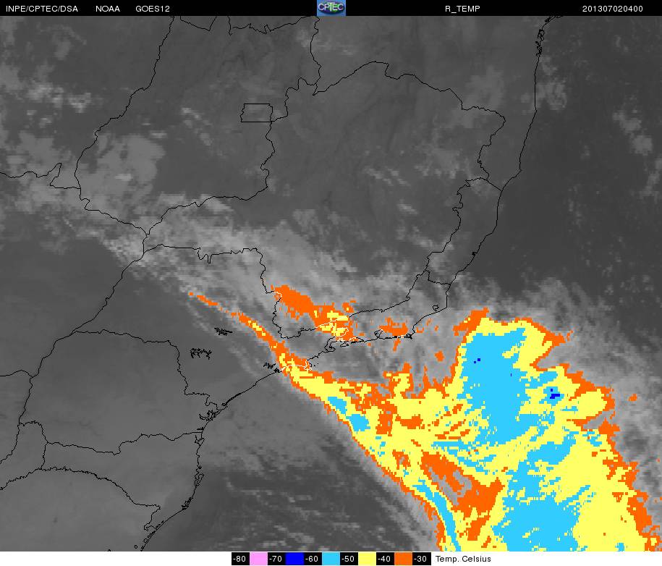Image resolution: width=662 pixels, height=566 pixels.
Task: Select the R_TEMP product label
Action: click(x=462, y=9)
